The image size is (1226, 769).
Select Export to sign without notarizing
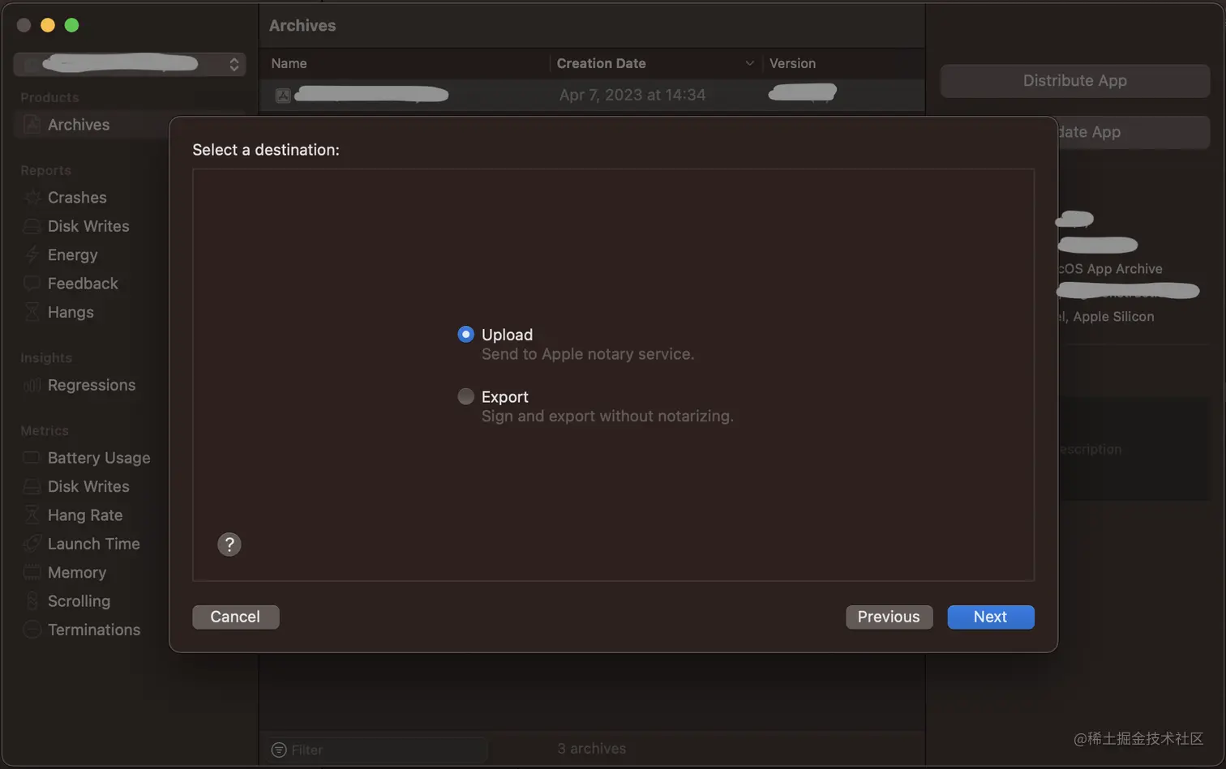click(466, 396)
